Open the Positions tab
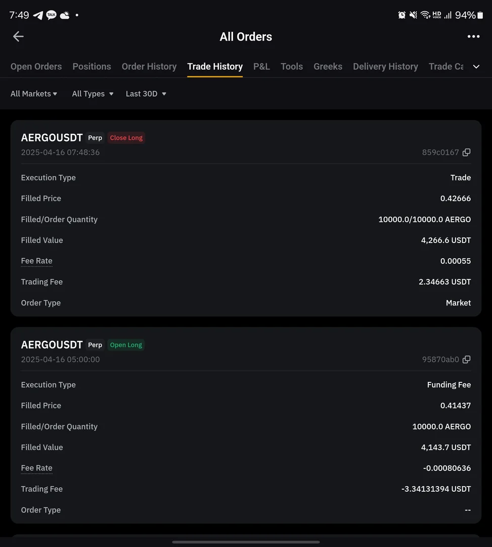 92,66
